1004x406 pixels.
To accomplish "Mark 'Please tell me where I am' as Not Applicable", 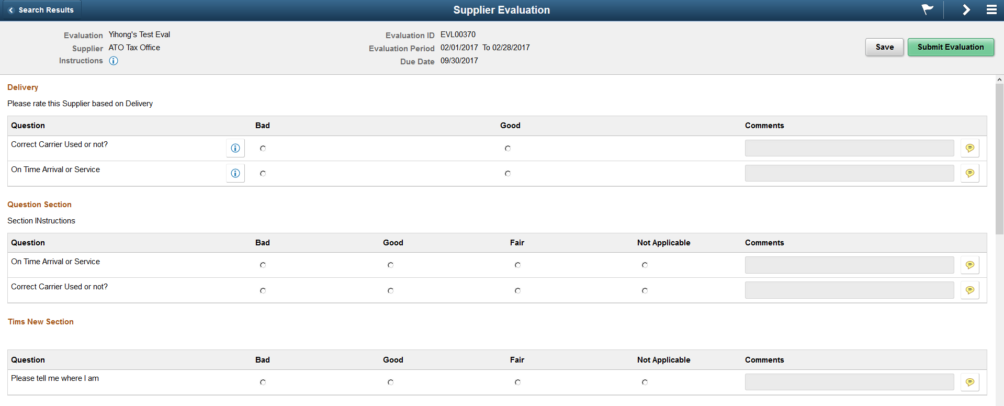I will click(645, 382).
